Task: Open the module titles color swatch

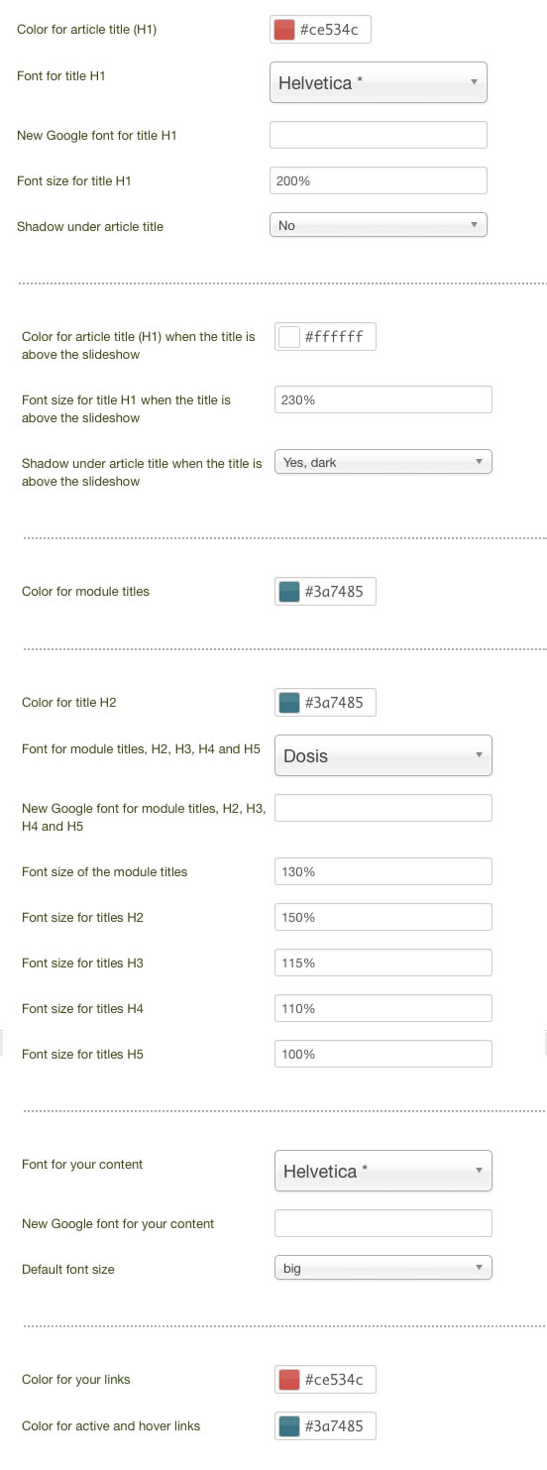Action: (289, 593)
